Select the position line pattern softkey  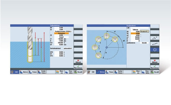click(x=155, y=44)
